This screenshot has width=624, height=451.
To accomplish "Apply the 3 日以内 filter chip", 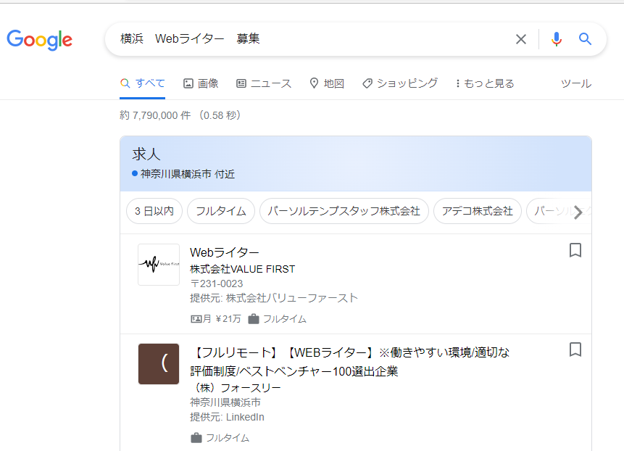I will (x=154, y=211).
